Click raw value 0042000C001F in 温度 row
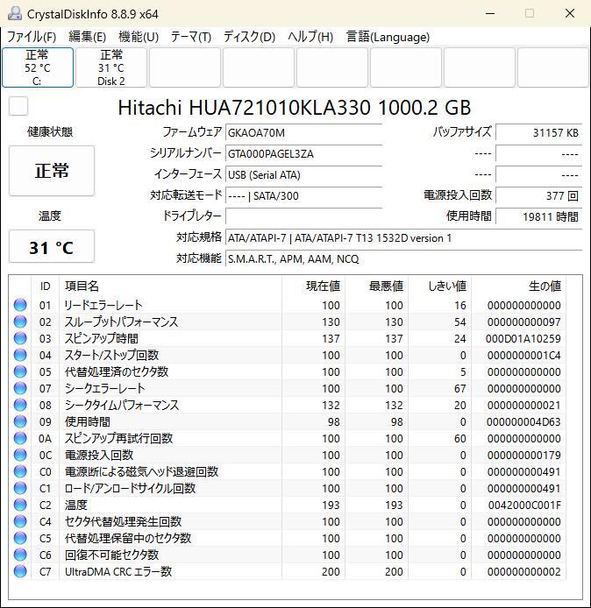This screenshot has width=591, height=608. [524, 505]
